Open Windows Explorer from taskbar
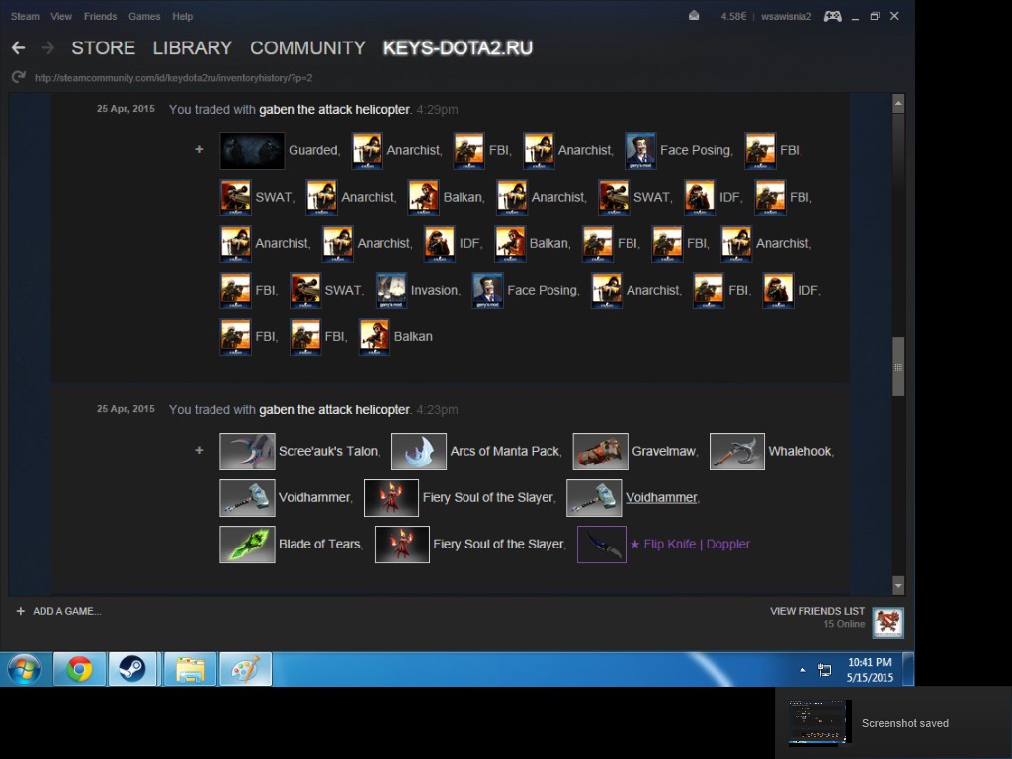1012x759 pixels. click(190, 669)
